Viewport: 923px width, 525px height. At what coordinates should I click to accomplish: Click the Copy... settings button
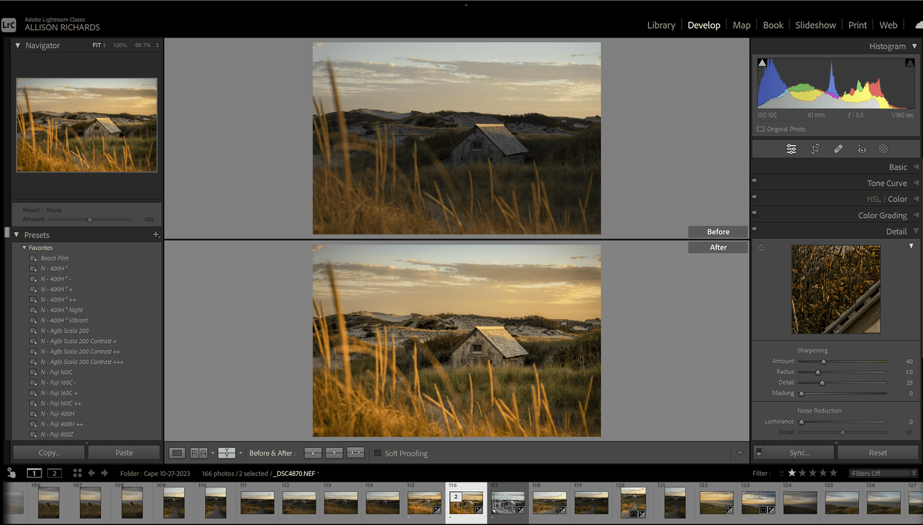(49, 452)
